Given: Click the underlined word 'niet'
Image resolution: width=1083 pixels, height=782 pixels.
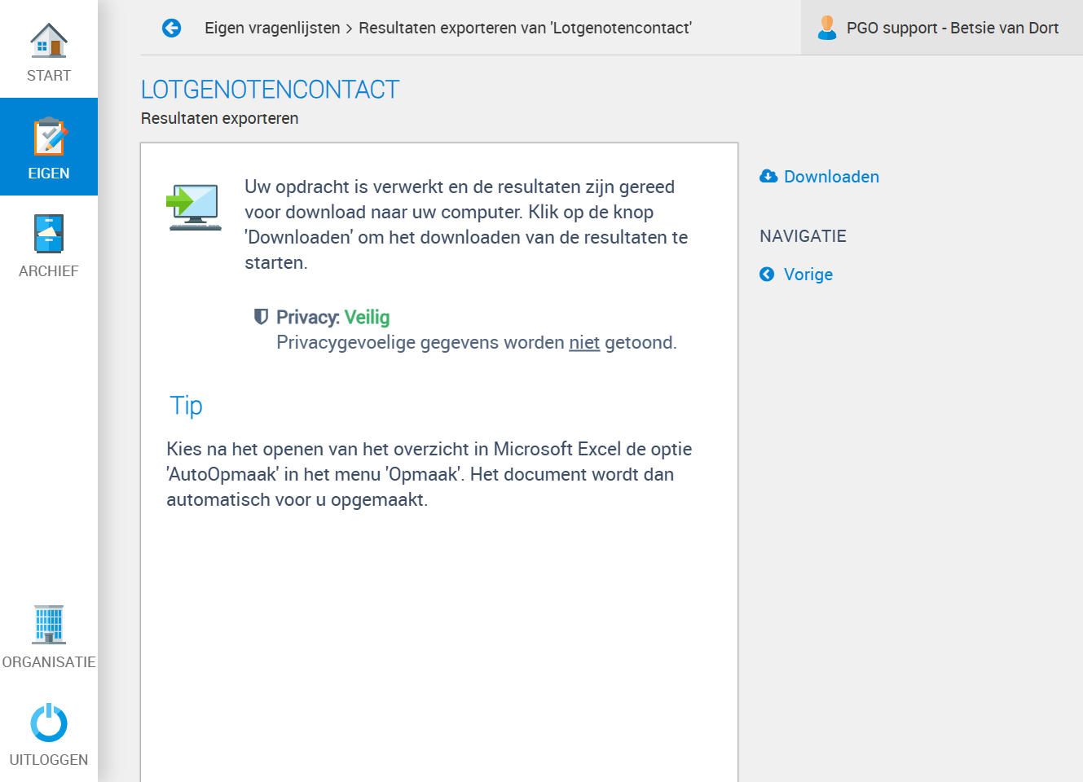Looking at the screenshot, I should (x=584, y=342).
